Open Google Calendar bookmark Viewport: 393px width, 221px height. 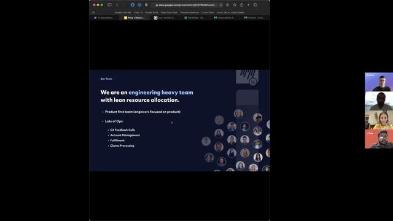point(123,12)
